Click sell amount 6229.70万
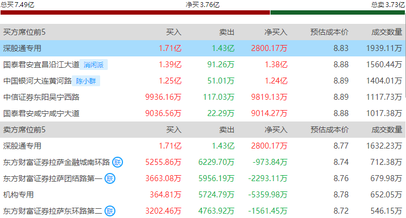The height and width of the screenshot is (218, 406). point(217,162)
